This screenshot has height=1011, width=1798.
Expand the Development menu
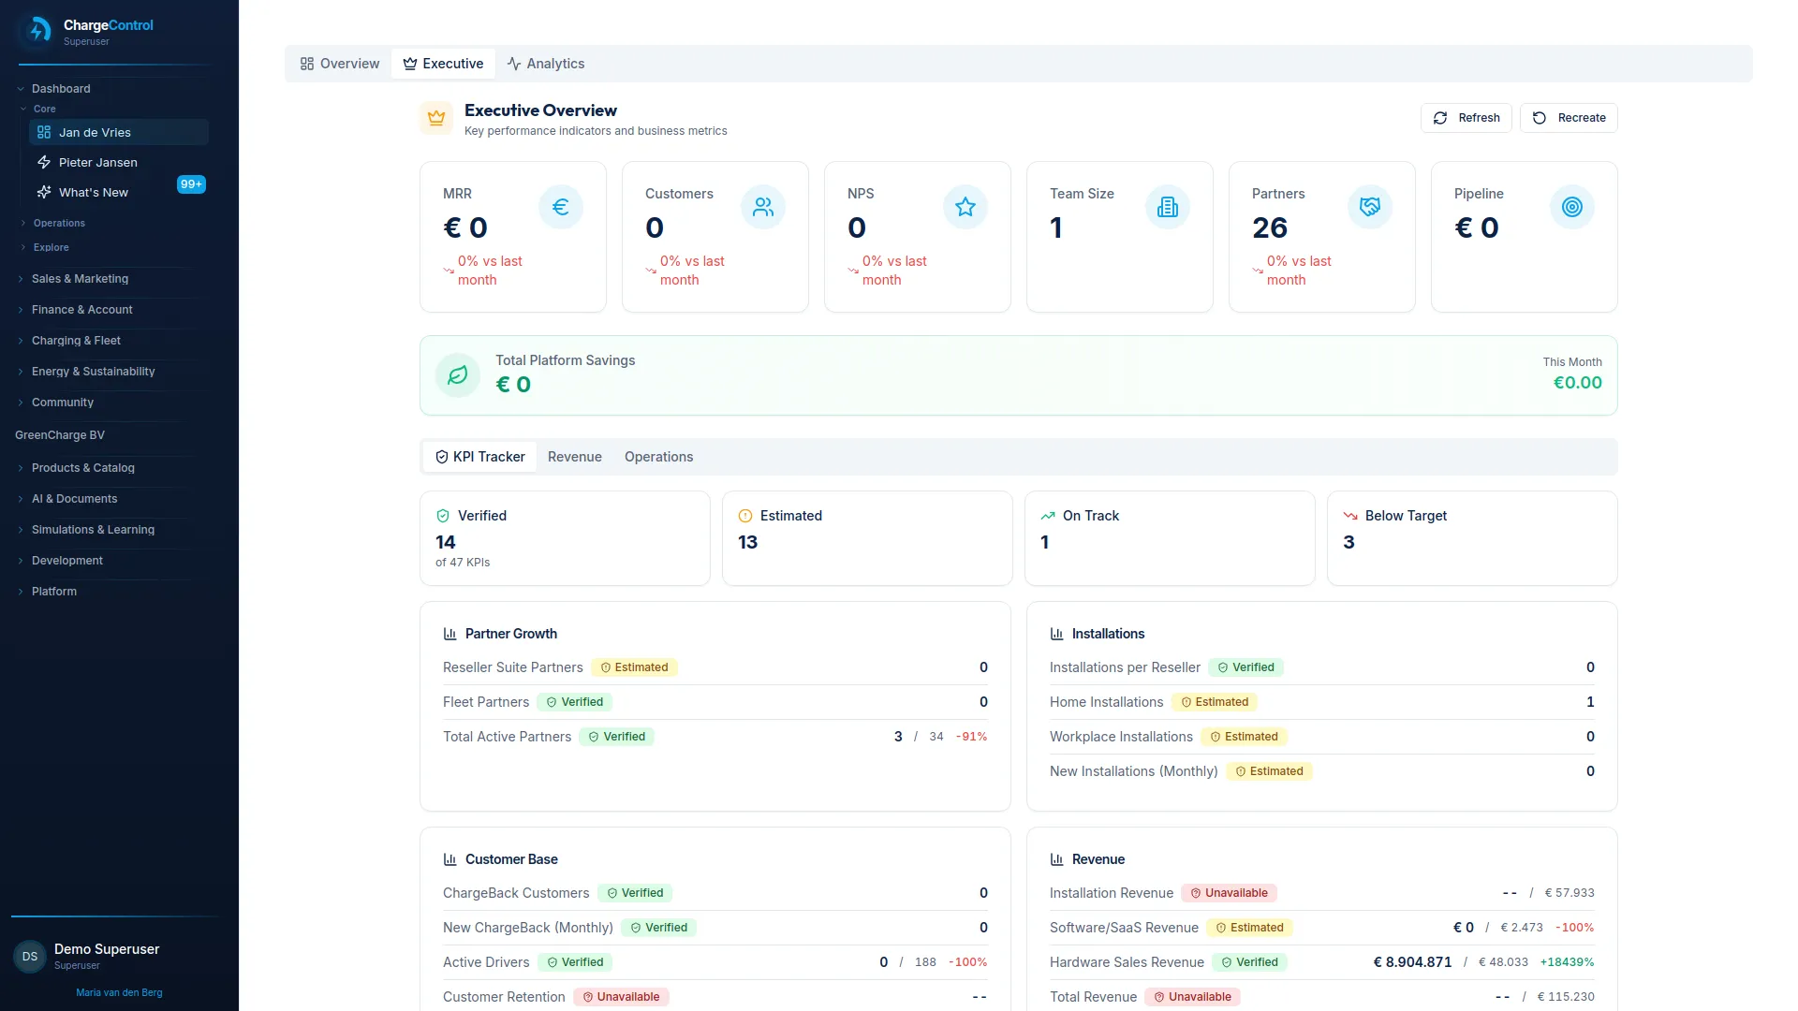click(x=66, y=561)
